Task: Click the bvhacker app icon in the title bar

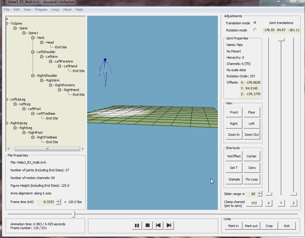Action: point(4,2)
